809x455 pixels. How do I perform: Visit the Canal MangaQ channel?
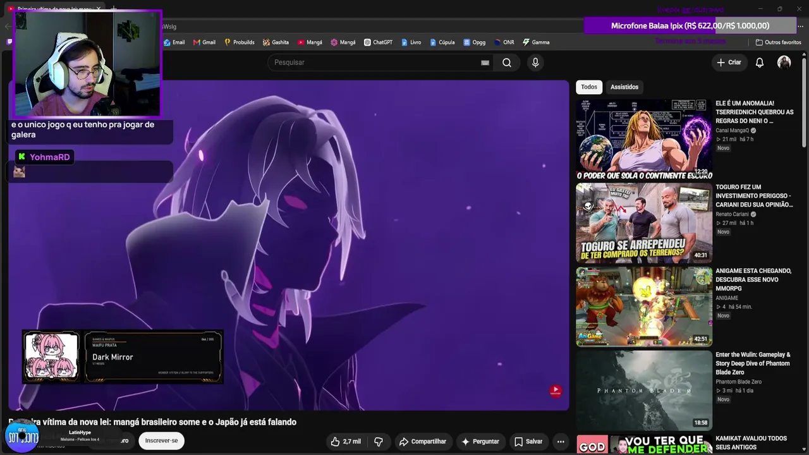pos(732,130)
